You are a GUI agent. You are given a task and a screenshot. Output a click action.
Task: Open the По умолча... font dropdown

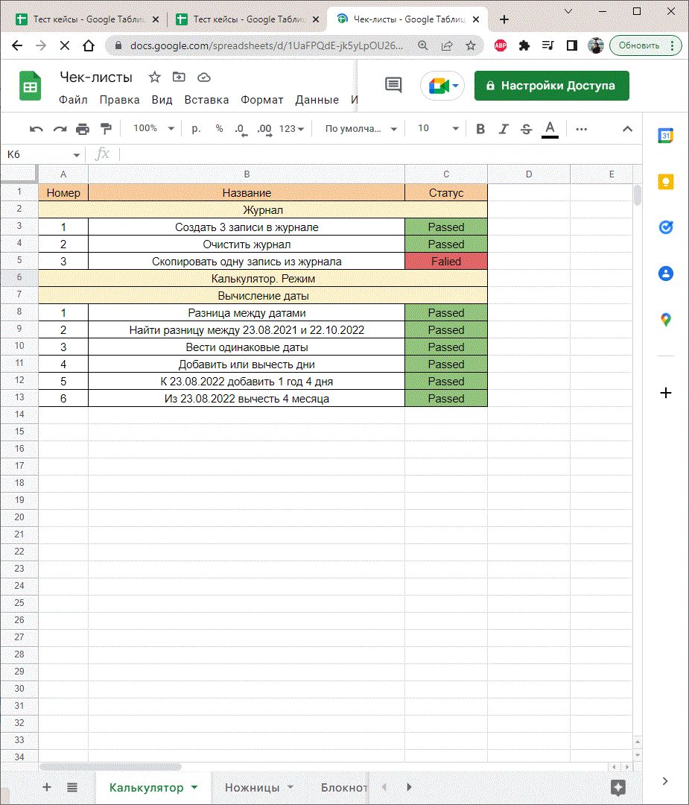pos(361,129)
